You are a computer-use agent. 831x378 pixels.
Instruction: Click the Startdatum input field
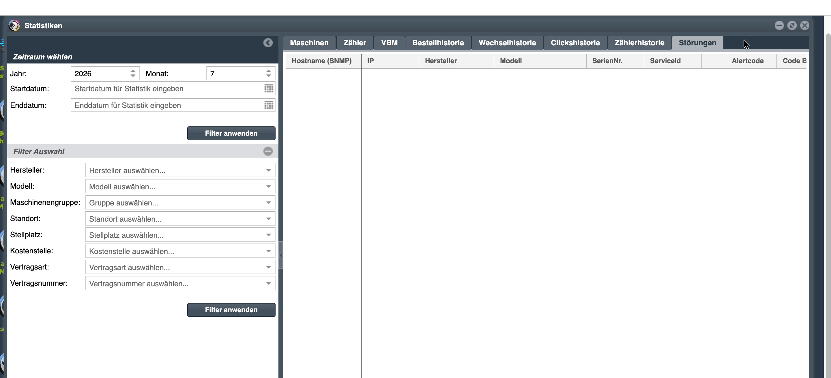(x=167, y=88)
